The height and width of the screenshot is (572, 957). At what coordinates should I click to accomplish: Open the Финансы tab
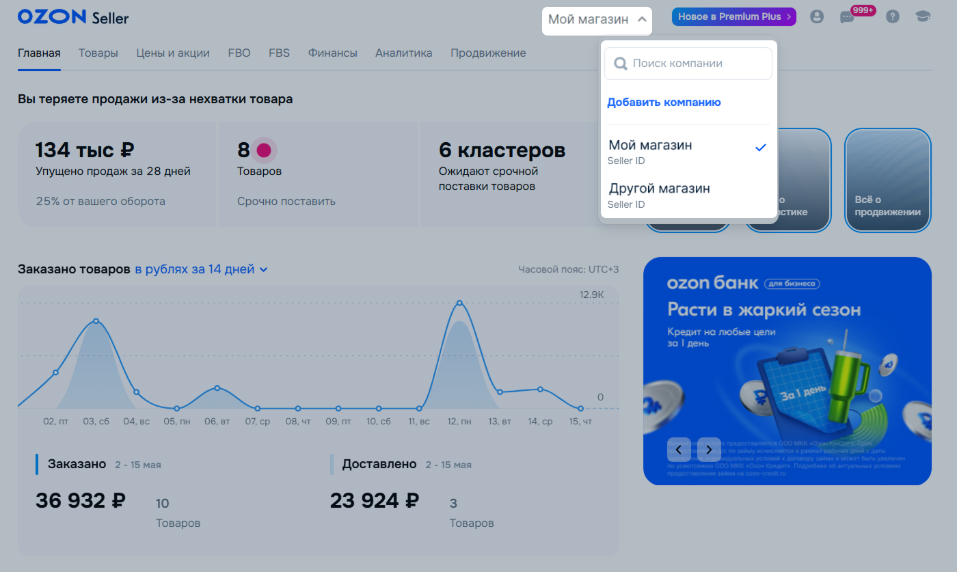(333, 53)
